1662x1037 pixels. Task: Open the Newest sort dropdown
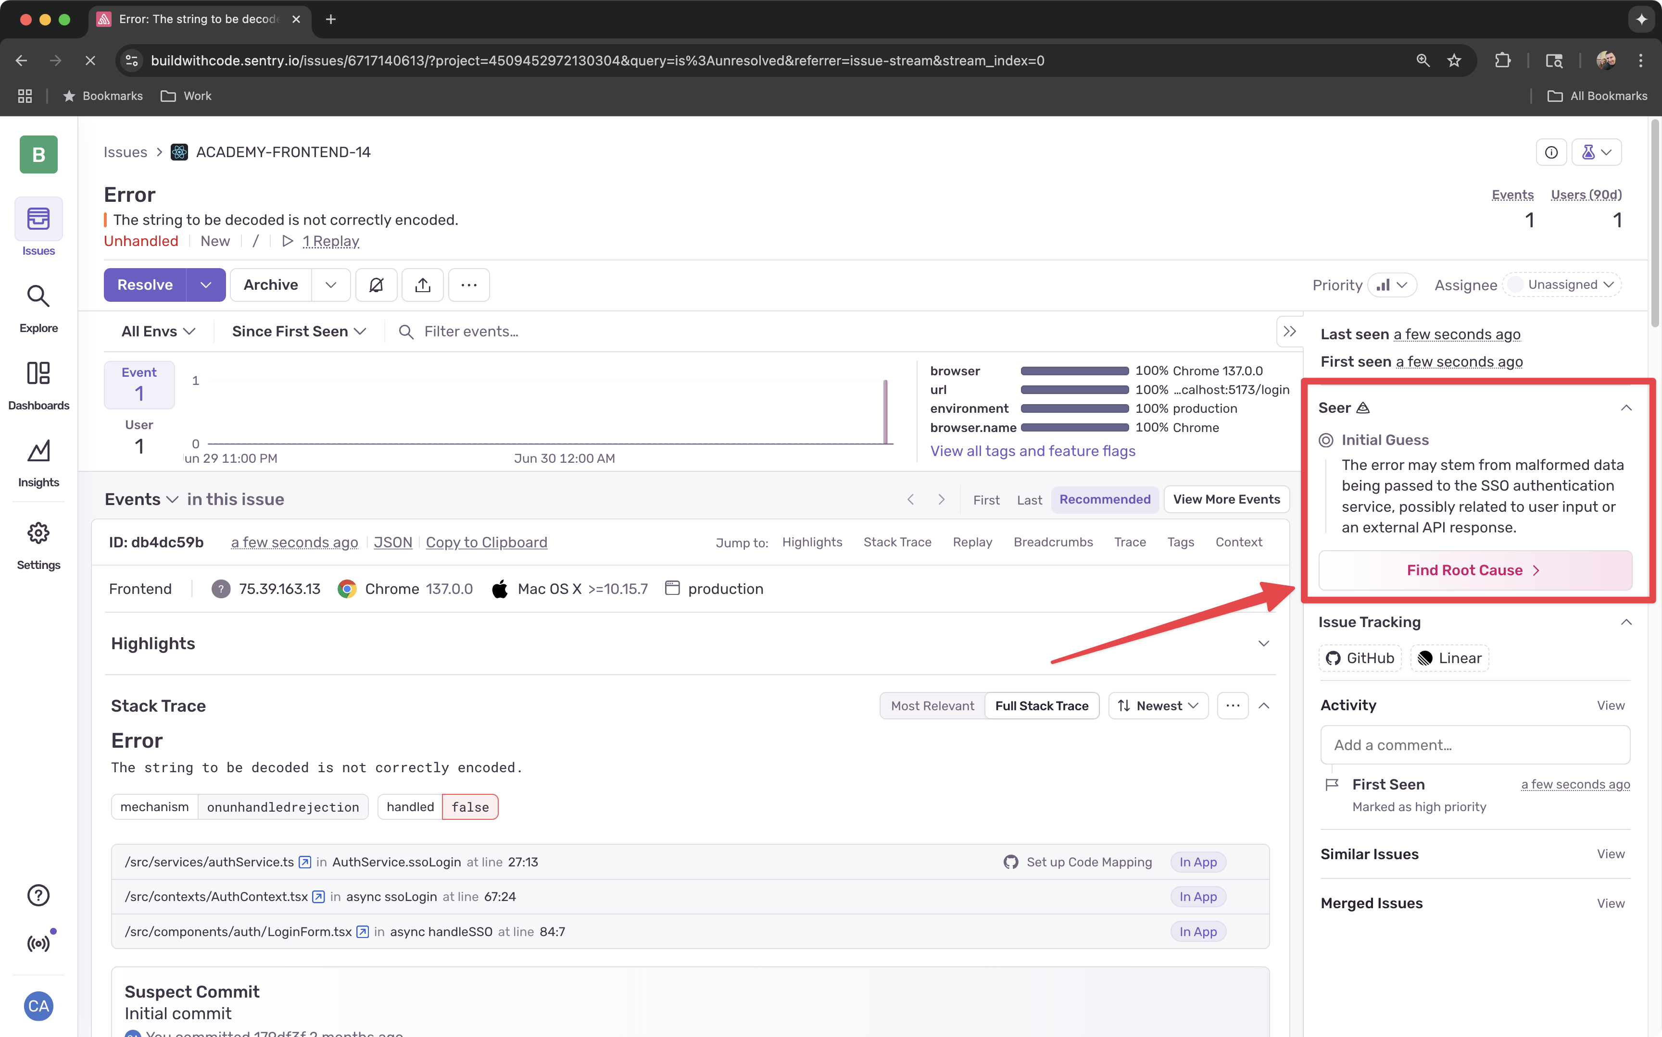point(1158,706)
